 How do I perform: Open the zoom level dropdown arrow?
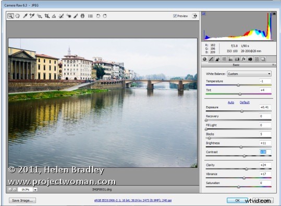tap(35, 189)
